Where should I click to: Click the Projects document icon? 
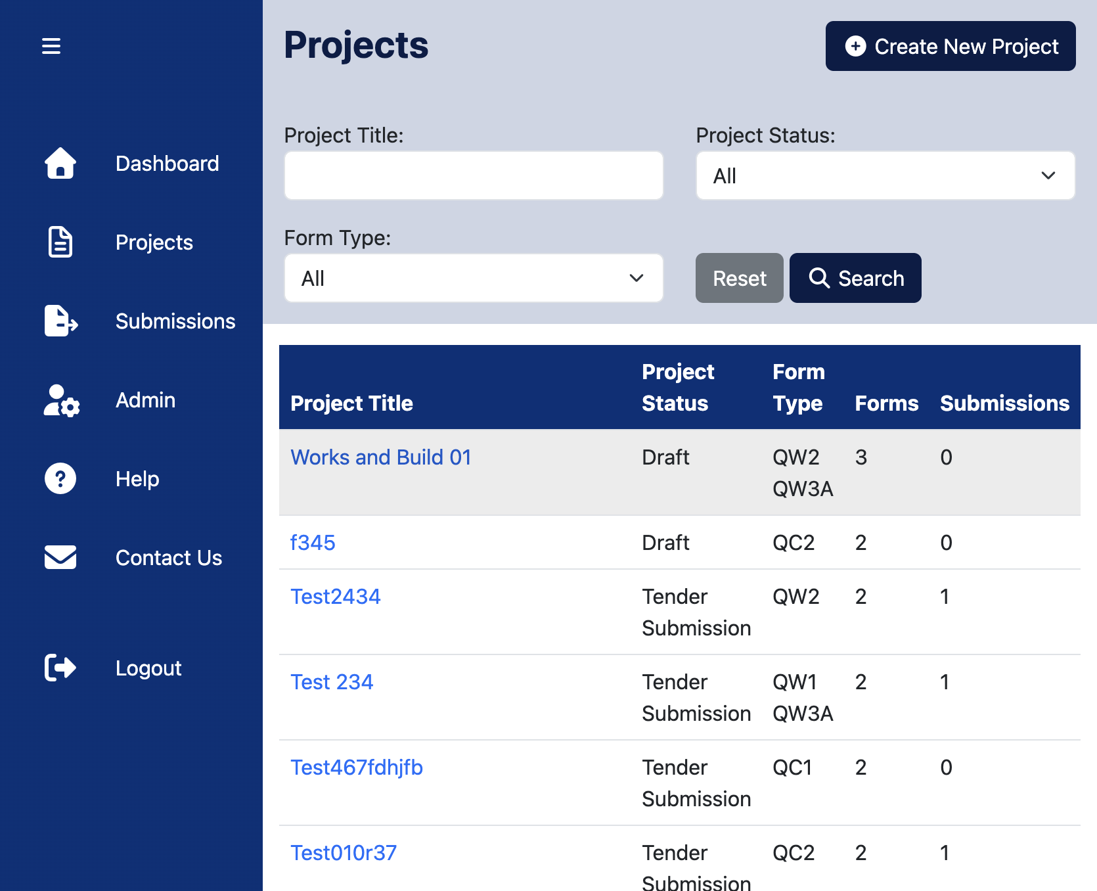pos(60,242)
